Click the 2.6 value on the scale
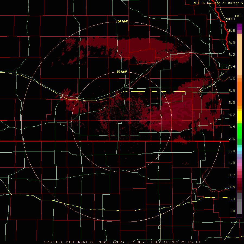Image resolution: width=244 pixels, height=244 pixels. coord(232,139)
